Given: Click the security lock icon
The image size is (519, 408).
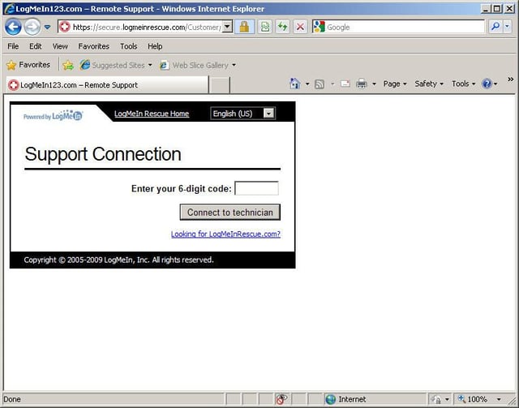Looking at the screenshot, I should [244, 27].
